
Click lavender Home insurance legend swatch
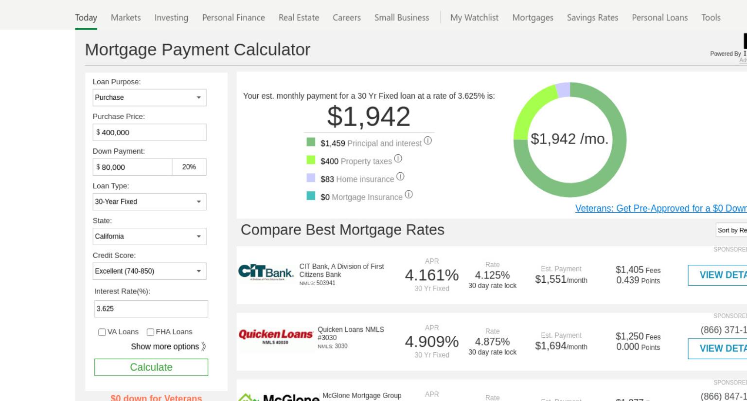[x=311, y=178]
